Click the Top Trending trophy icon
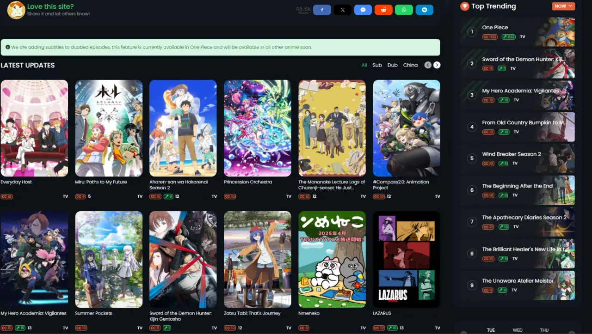The width and height of the screenshot is (592, 334). [465, 6]
